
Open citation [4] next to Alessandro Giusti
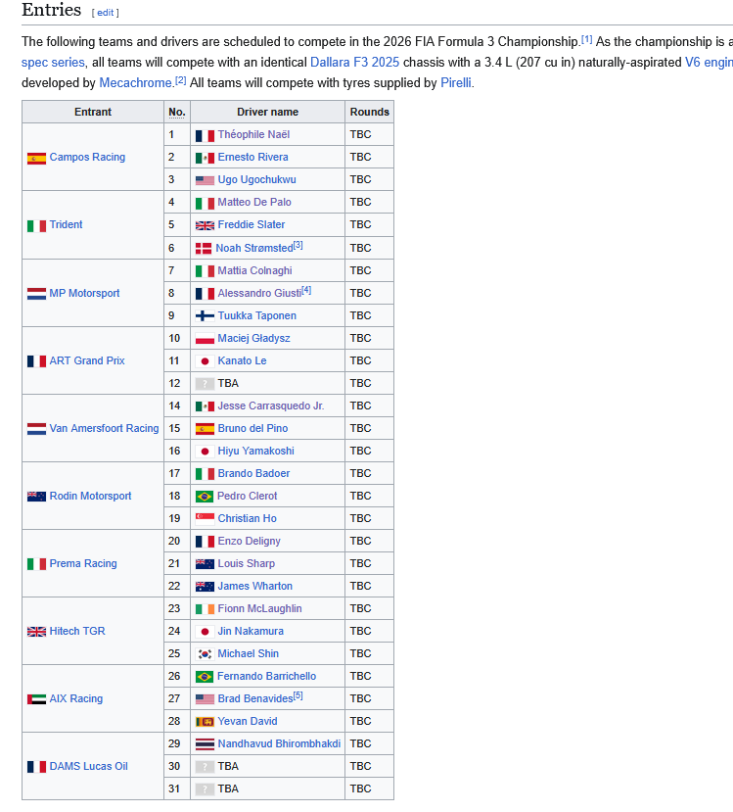pyautogui.click(x=306, y=291)
